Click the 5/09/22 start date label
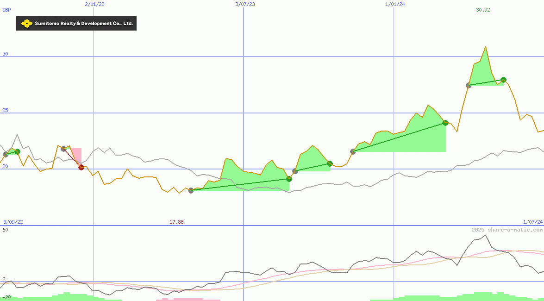Image resolution: width=544 pixels, height=301 pixels. [x=13, y=222]
